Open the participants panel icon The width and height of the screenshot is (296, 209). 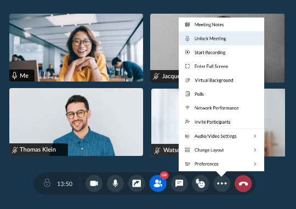click(158, 183)
